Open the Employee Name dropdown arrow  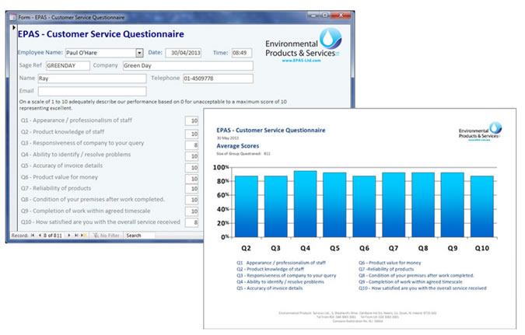click(x=140, y=53)
